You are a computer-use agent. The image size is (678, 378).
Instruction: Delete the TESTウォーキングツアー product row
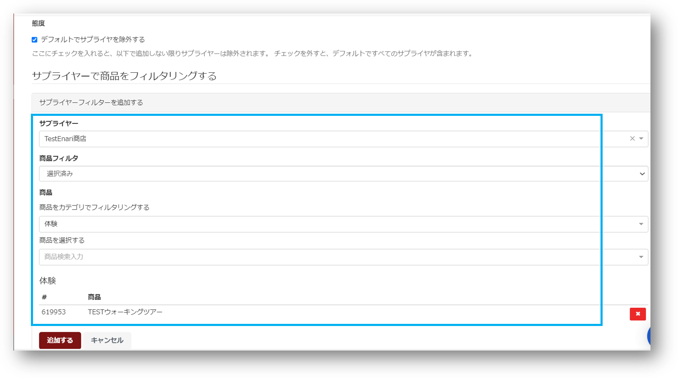(637, 314)
